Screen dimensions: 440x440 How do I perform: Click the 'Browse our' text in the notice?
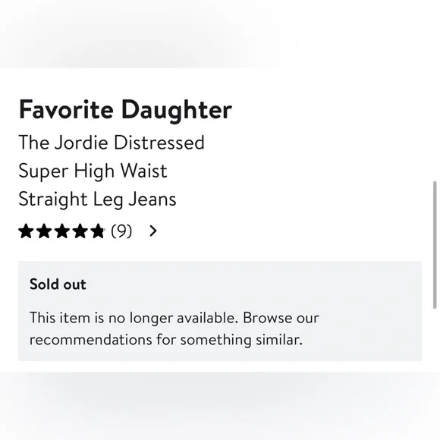click(x=281, y=318)
